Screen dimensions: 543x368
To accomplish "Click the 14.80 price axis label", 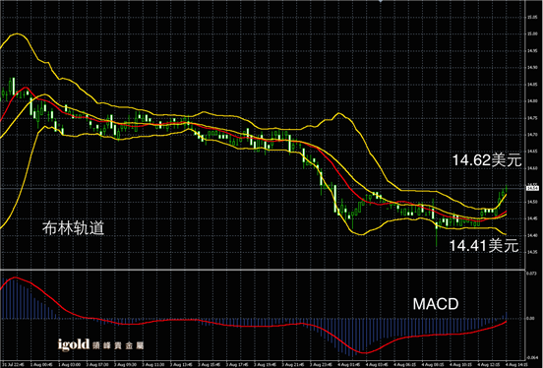I will [532, 100].
